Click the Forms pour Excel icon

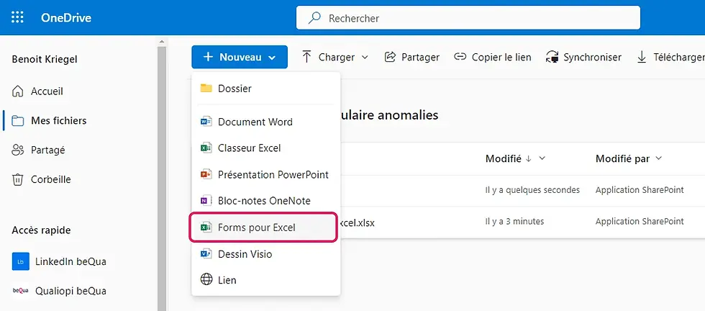click(x=206, y=227)
